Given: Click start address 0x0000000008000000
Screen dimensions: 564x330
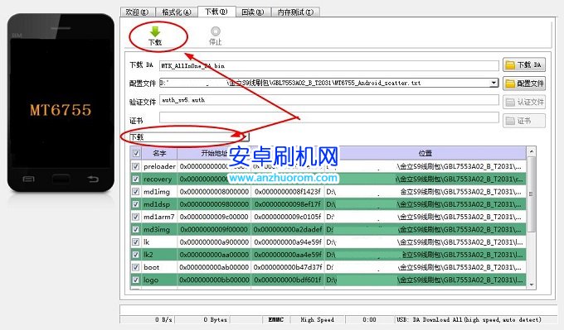Looking at the screenshot, I should pyautogui.click(x=214, y=192).
